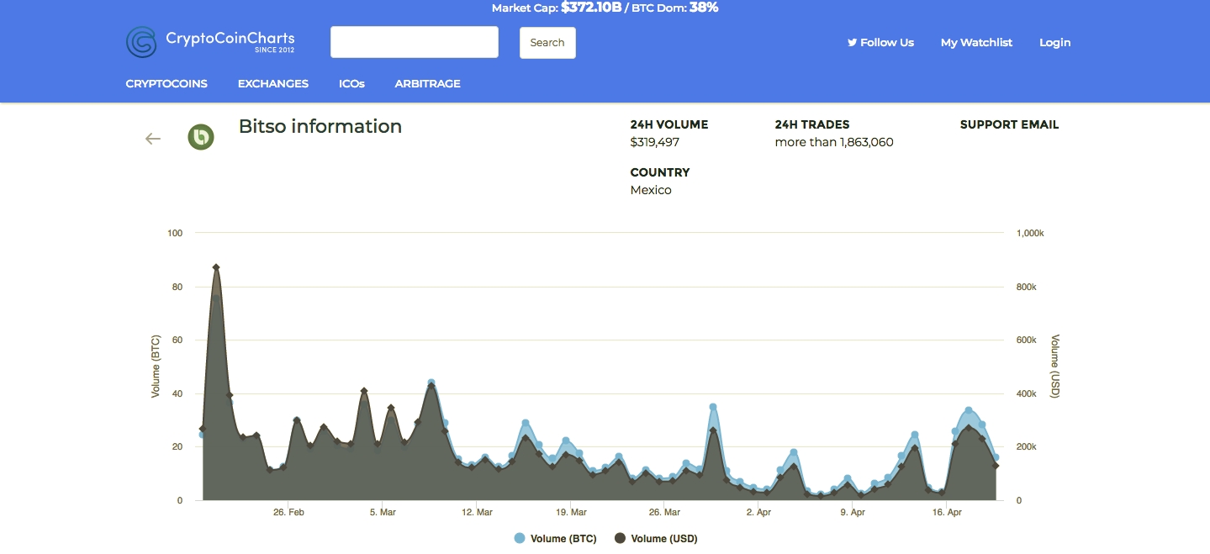
Task: Toggle the Volume (USD) legend series
Action: point(656,539)
